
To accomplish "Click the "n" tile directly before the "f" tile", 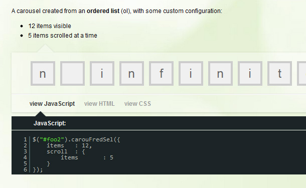I will click(131, 74).
